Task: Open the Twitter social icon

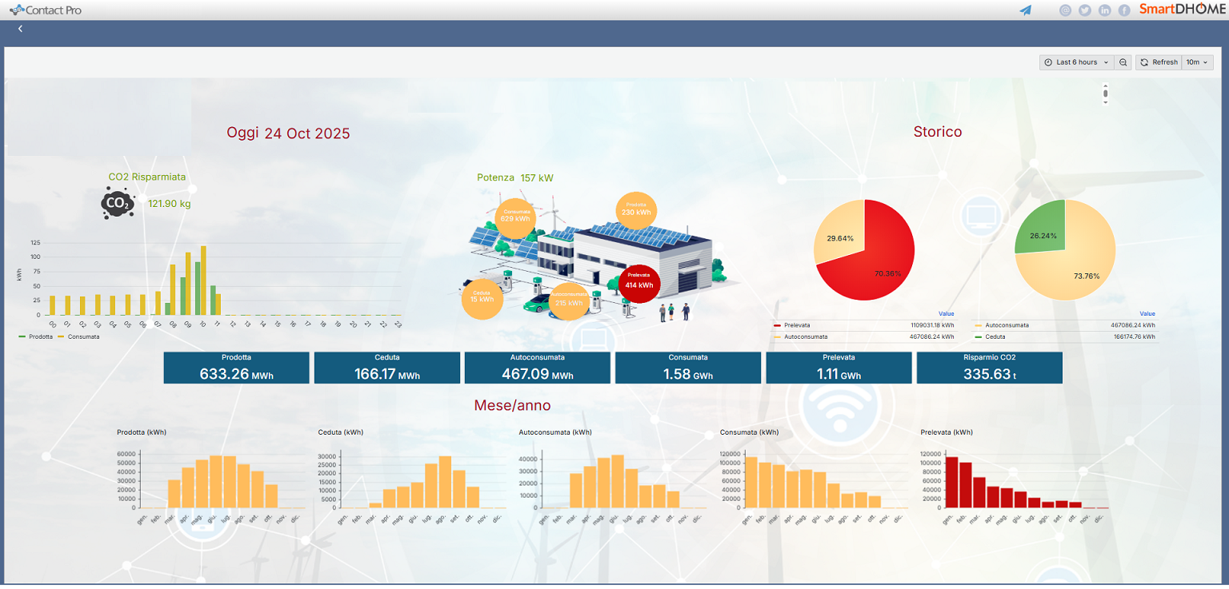Action: [x=1084, y=10]
